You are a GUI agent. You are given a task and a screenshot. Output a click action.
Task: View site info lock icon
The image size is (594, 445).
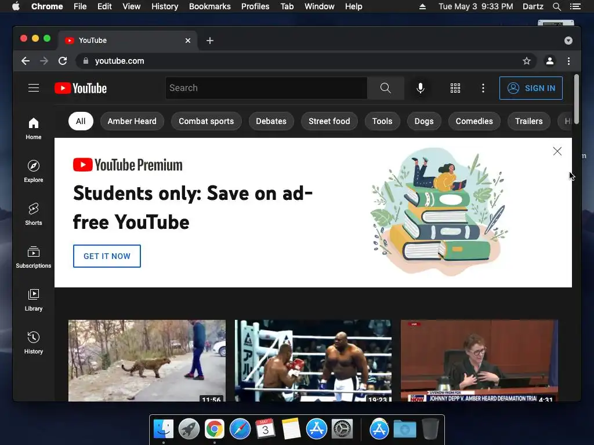86,60
